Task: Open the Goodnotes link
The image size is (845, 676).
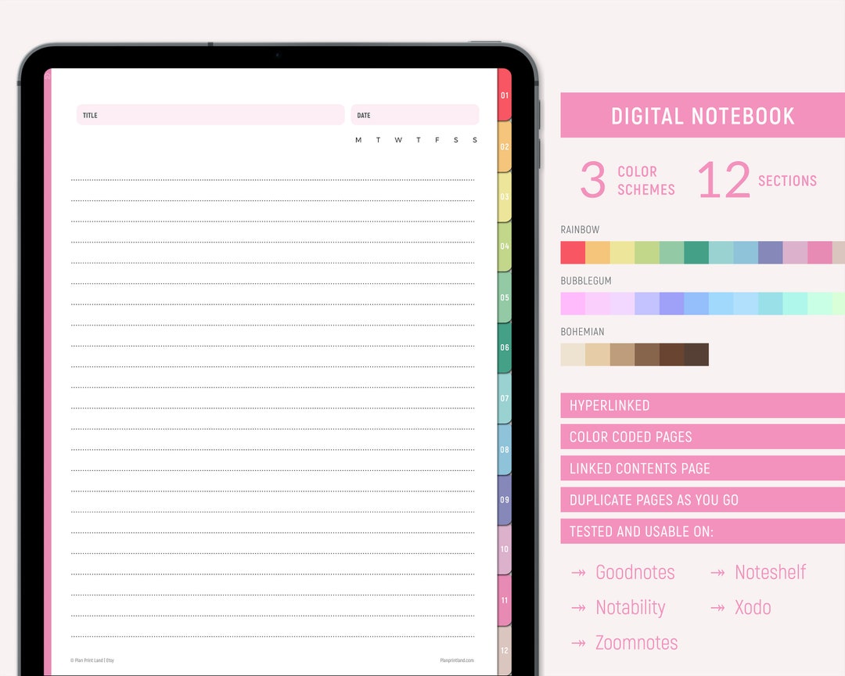Action: 635,573
